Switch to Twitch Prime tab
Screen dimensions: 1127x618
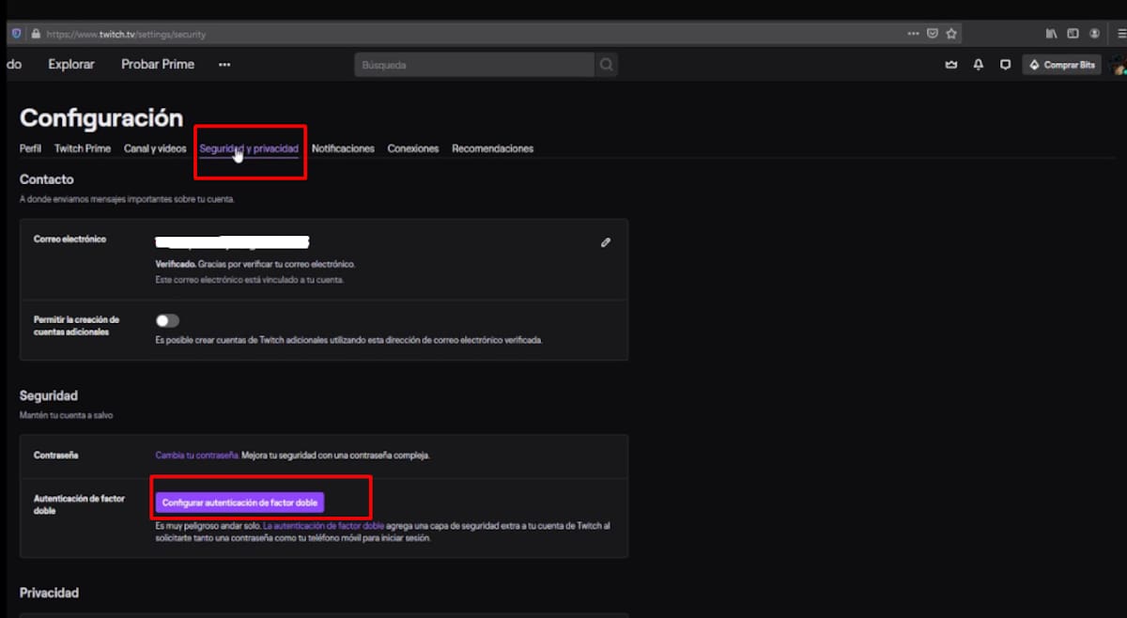click(83, 148)
